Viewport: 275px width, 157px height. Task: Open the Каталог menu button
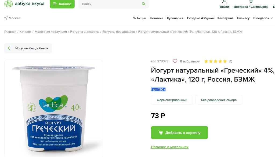[x=62, y=4]
